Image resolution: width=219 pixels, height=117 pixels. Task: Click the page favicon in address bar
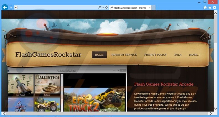click(16, 7)
